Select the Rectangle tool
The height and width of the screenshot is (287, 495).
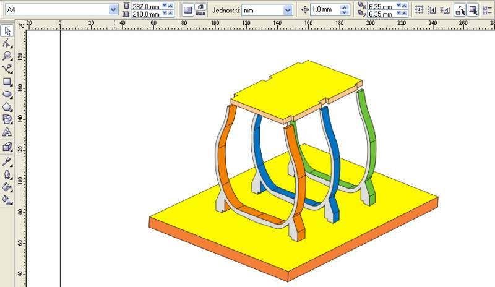(x=7, y=82)
